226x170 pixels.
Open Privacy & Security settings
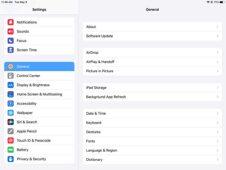click(x=39, y=159)
